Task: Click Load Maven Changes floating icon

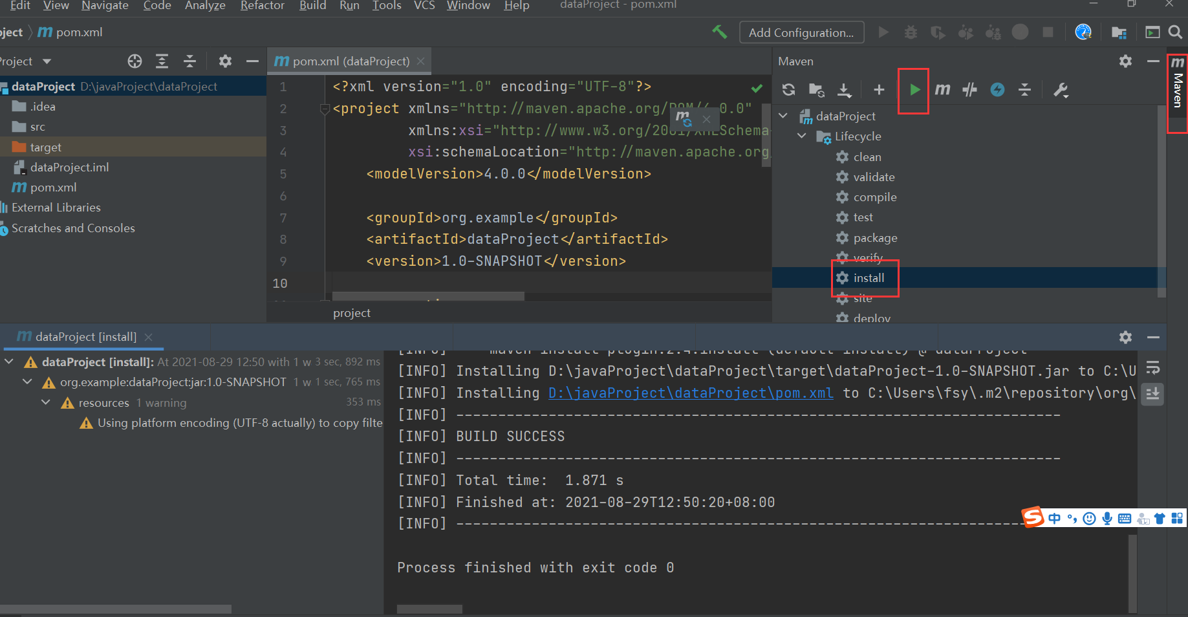Action: click(684, 118)
